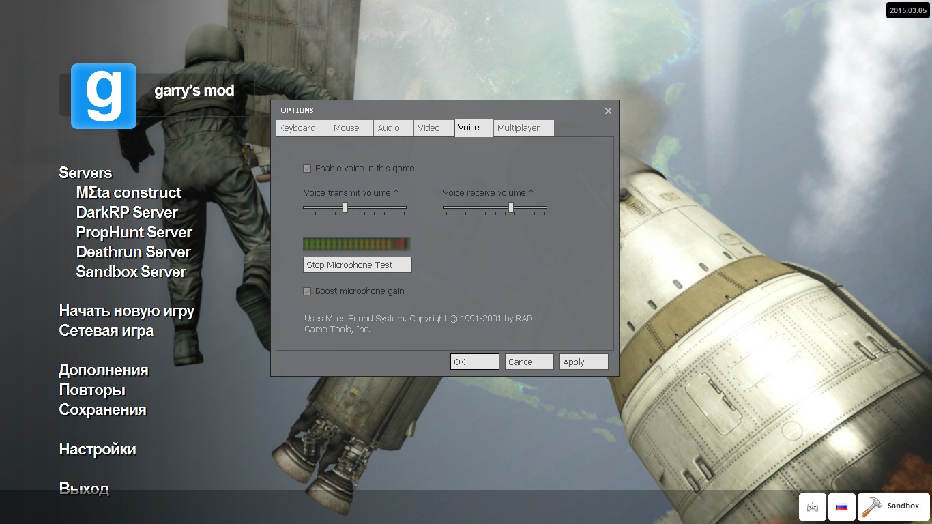Toggle Boost microphone gain checkbox
The image size is (932, 524).
coord(307,291)
